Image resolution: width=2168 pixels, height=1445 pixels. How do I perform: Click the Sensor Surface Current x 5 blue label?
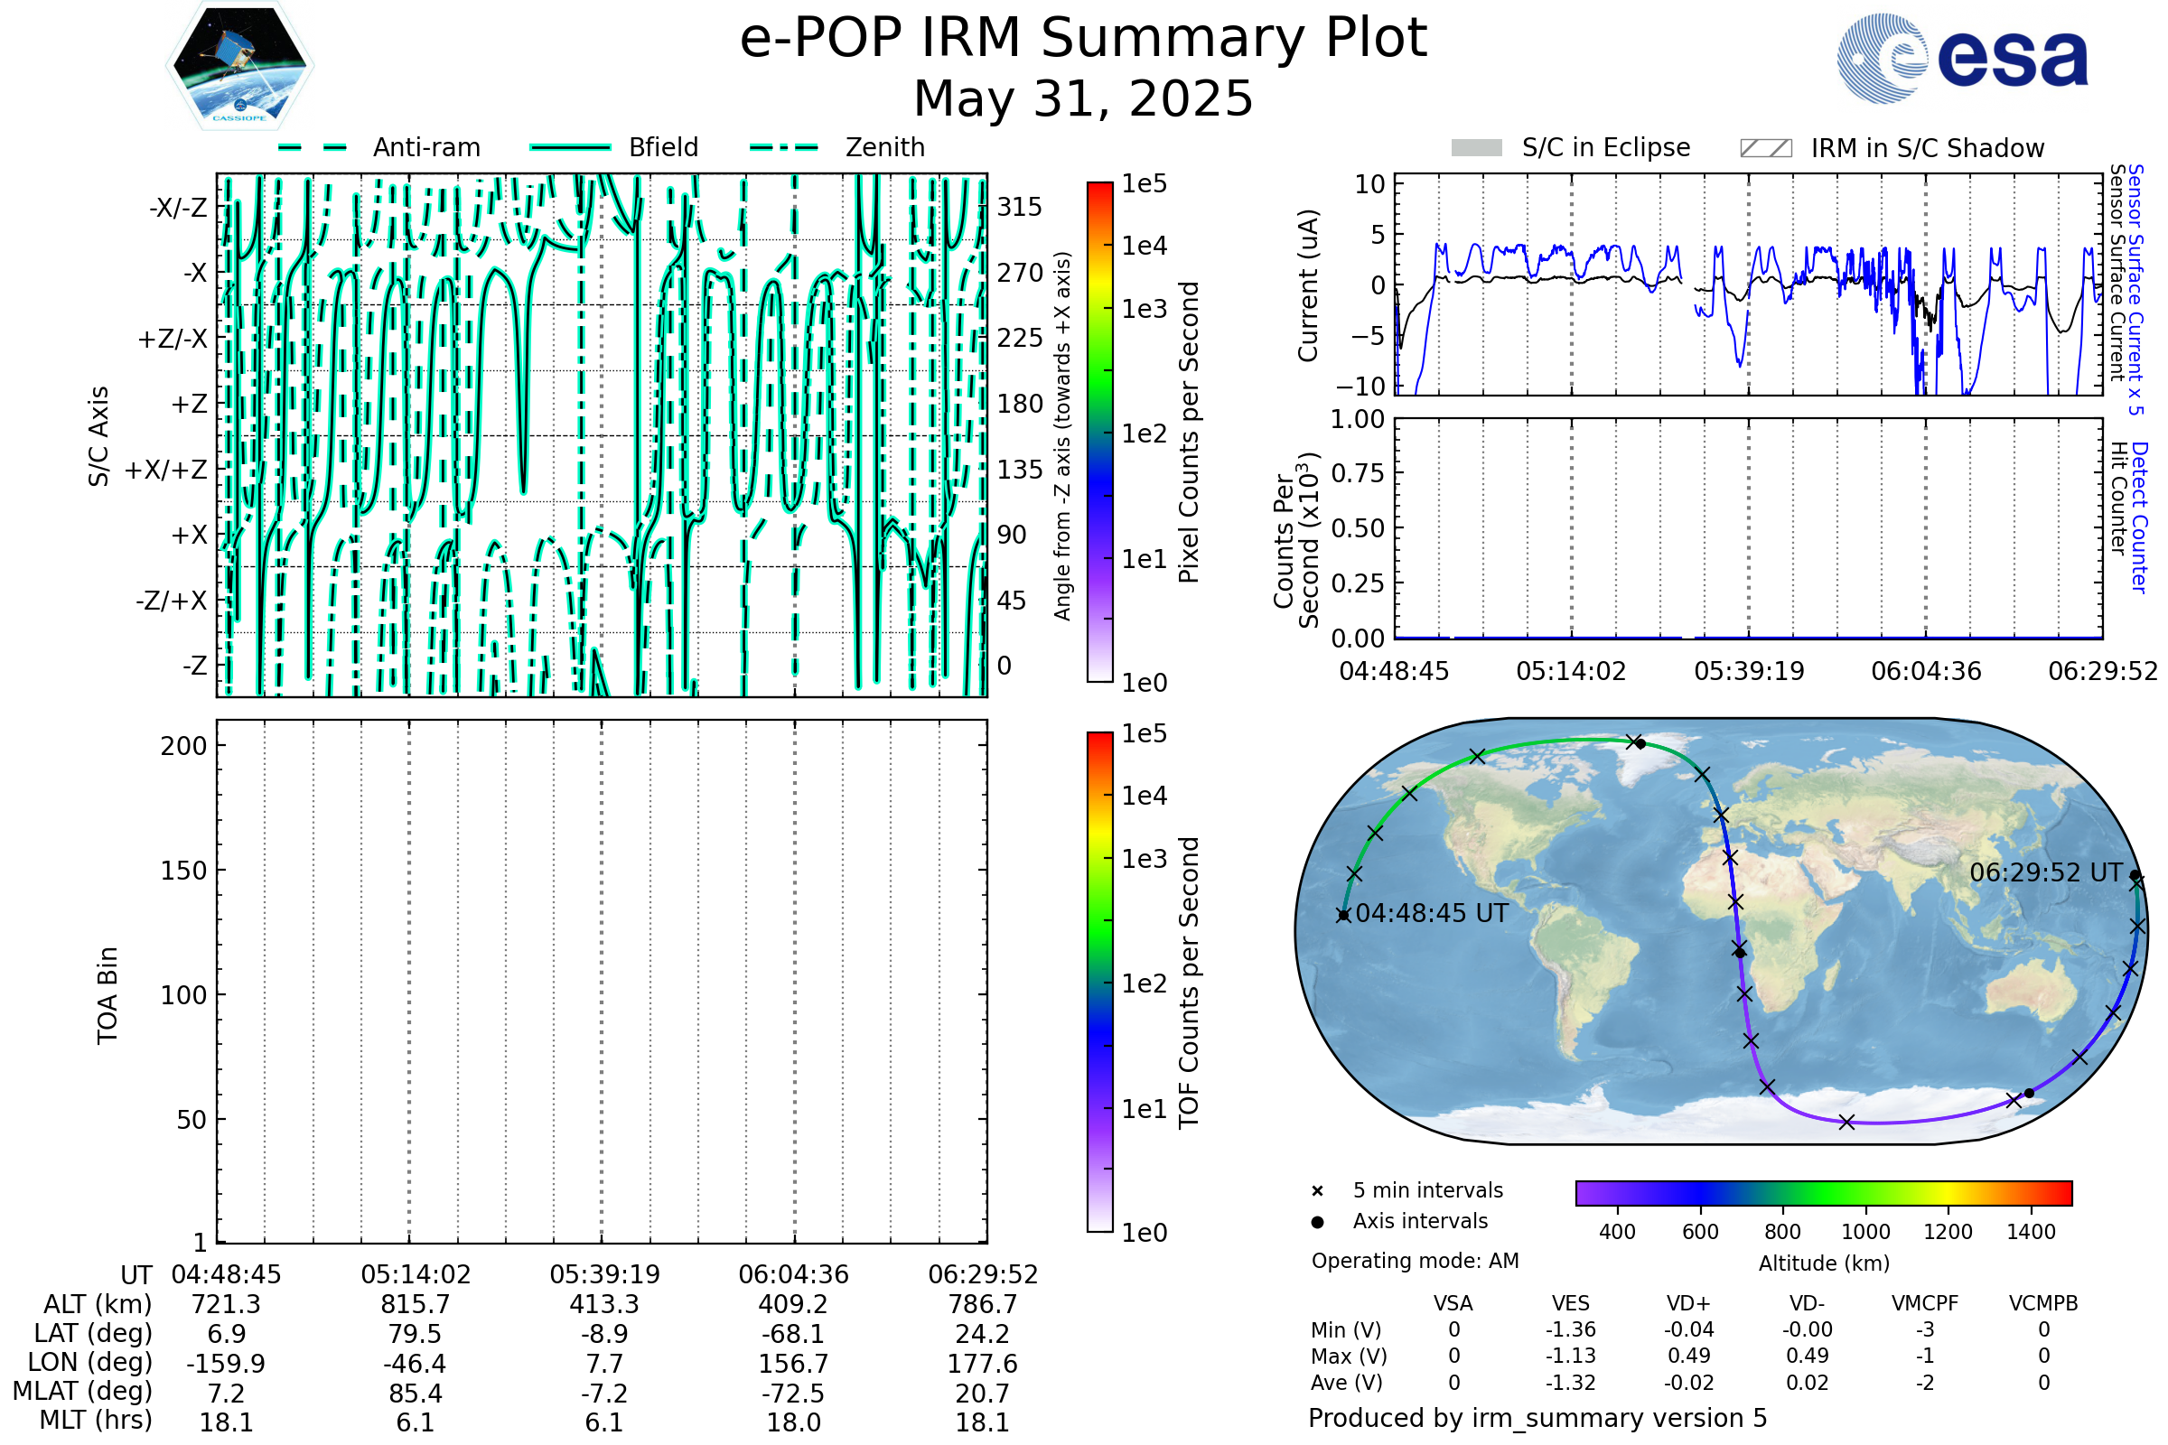pos(2135,290)
